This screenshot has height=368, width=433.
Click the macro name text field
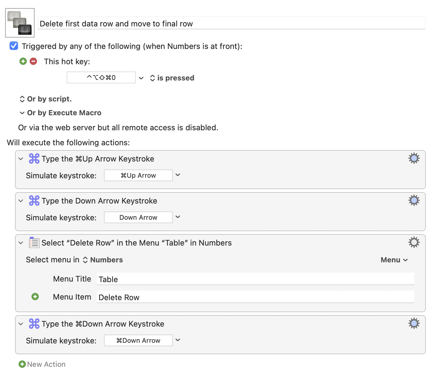[x=231, y=24]
